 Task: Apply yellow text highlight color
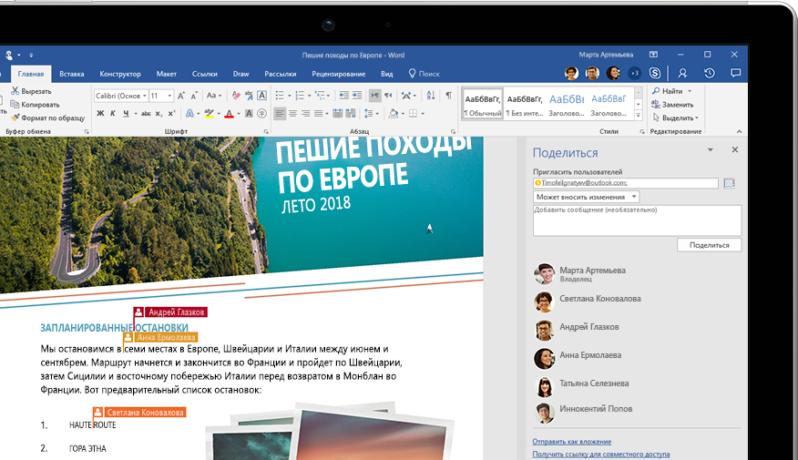209,114
